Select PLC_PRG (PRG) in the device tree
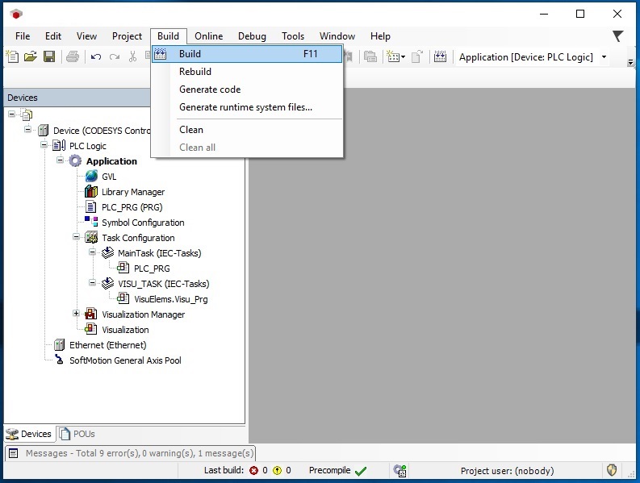The image size is (640, 483). 132,207
